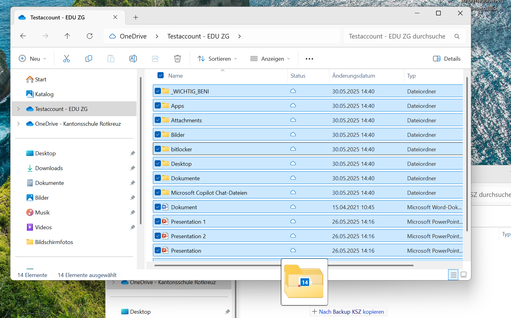
Task: Click the Paste clipboard icon
Action: 111,59
